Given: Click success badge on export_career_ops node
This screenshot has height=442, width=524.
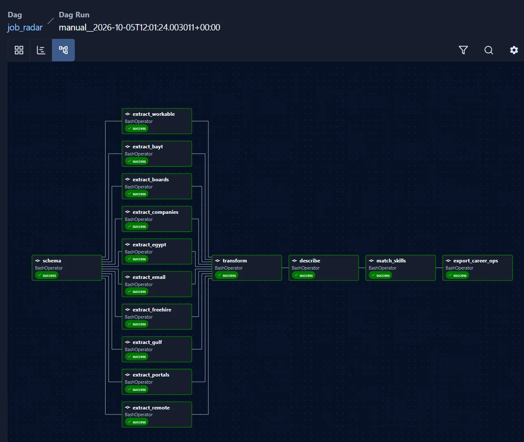Looking at the screenshot, I should point(457,276).
